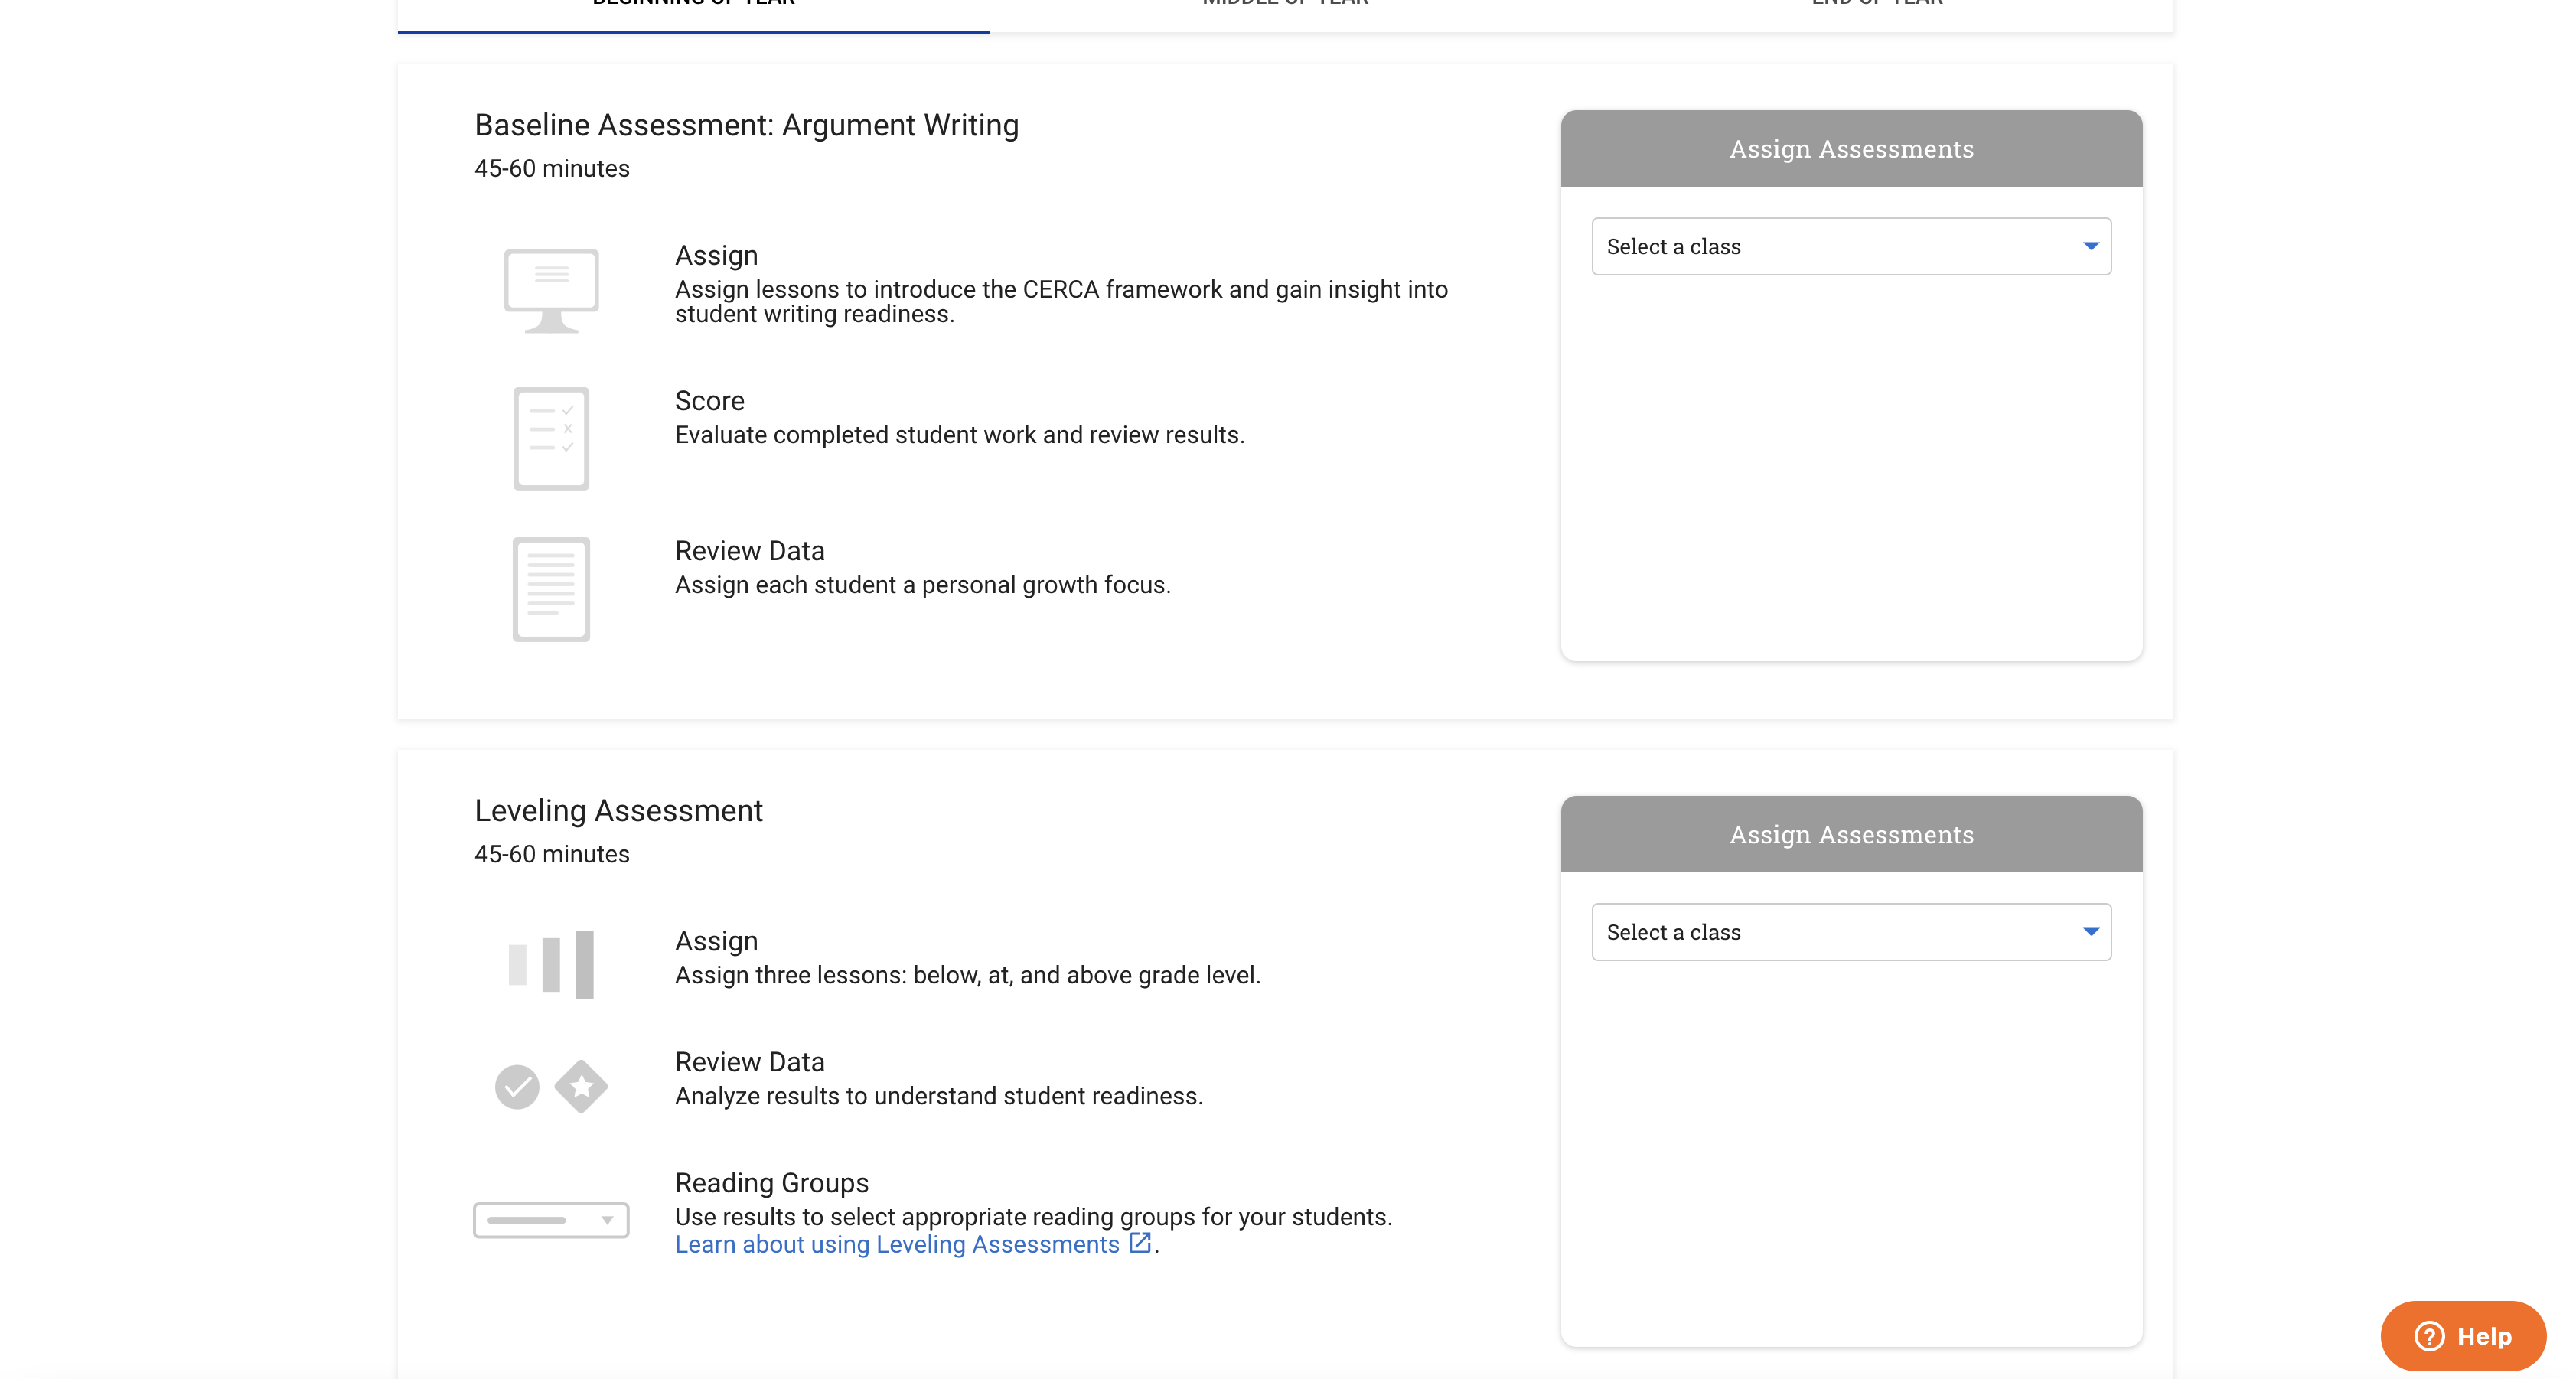The height and width of the screenshot is (1379, 2576).
Task: Click the gray circular checkmark icon
Action: pos(517,1086)
